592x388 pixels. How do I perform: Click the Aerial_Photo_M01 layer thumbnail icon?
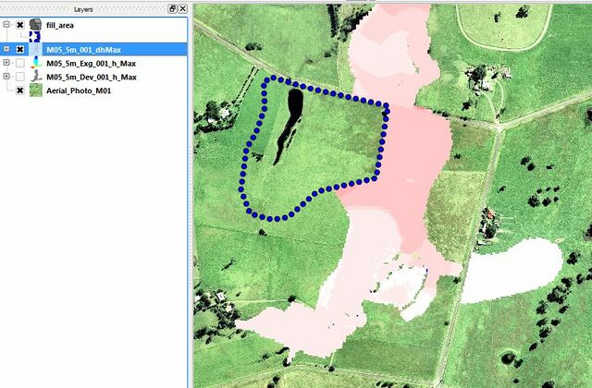35,91
